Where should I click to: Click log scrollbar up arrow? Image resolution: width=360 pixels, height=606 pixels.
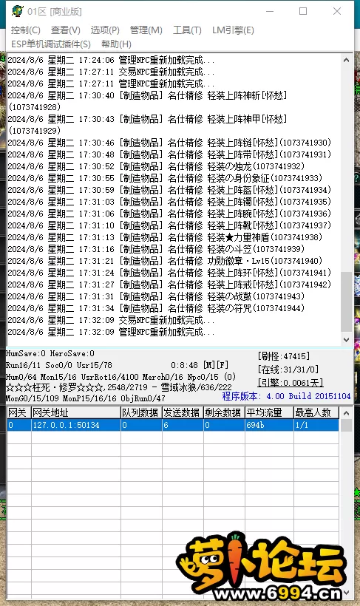tap(346, 60)
